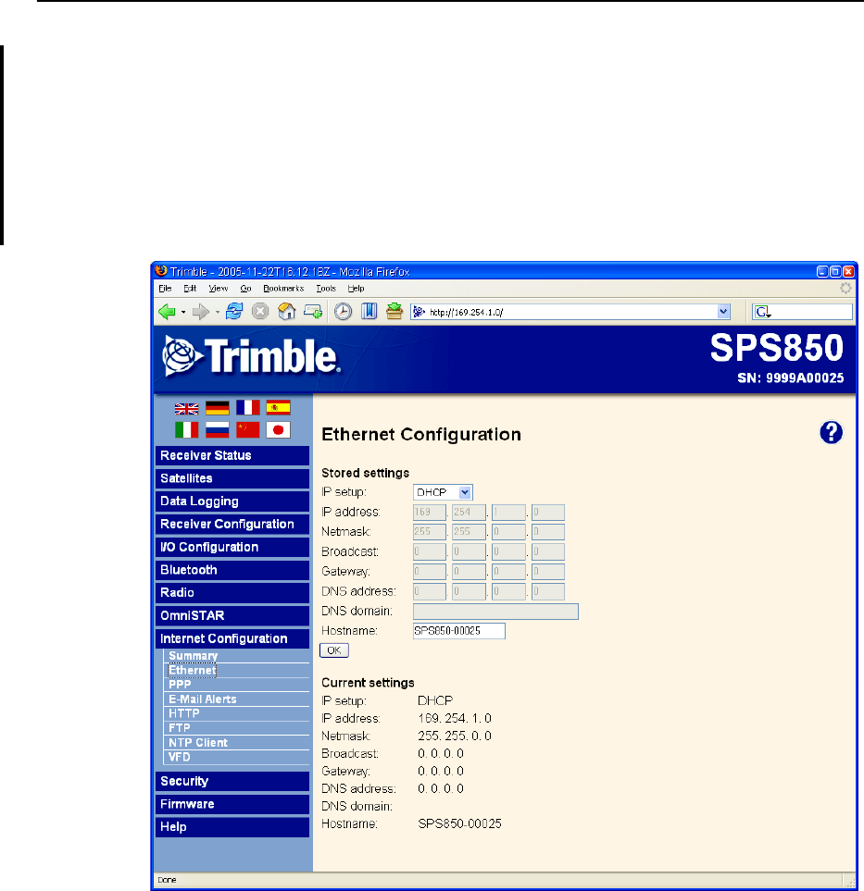Click first octet of Netmask field
This screenshot has height=891, width=864.
pyautogui.click(x=430, y=532)
